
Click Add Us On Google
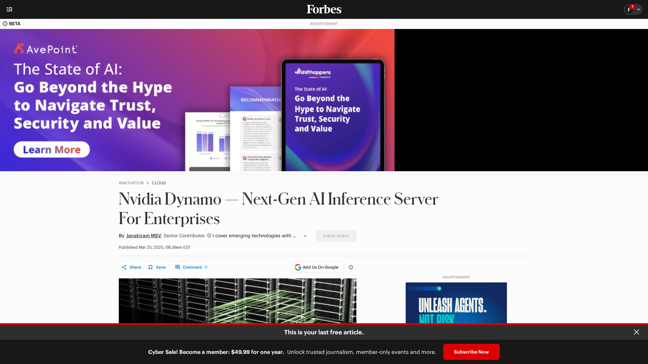coord(317,267)
